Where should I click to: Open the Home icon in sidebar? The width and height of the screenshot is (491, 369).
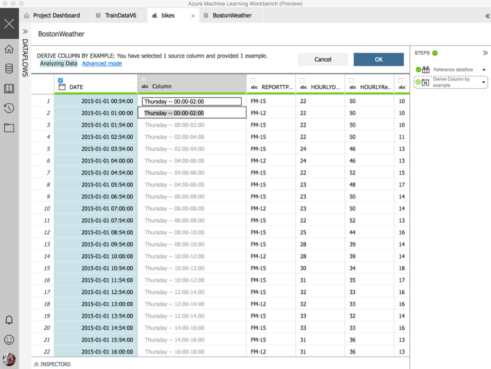click(x=9, y=49)
